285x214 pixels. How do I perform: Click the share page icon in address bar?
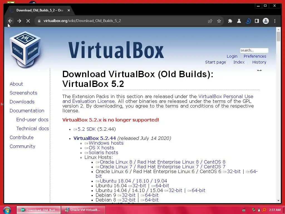point(210,21)
